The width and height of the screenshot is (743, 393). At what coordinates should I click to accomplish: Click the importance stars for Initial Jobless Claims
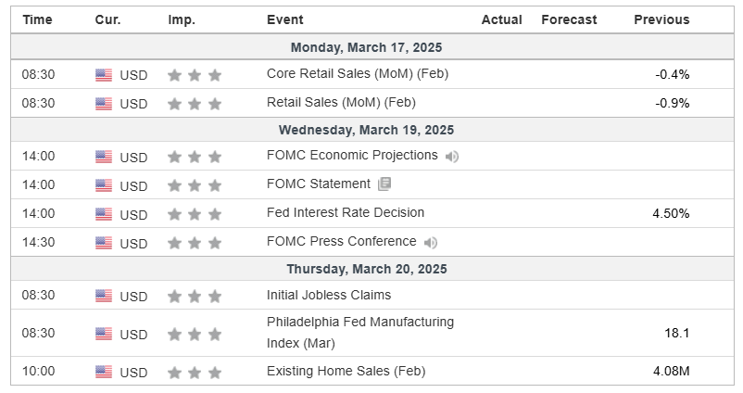click(195, 297)
